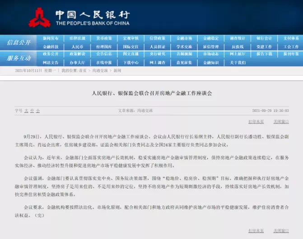
Task: Click the top 打印本页 link
Action: pos(256,122)
